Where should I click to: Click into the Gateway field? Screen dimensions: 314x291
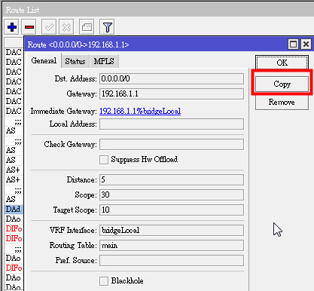point(172,94)
